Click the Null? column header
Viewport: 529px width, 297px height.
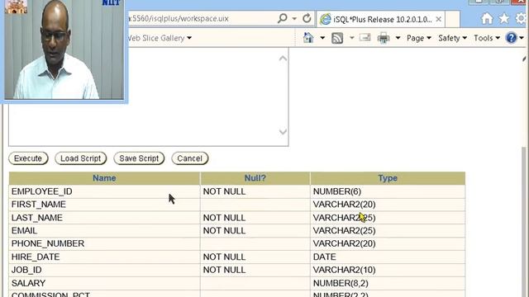(x=255, y=178)
